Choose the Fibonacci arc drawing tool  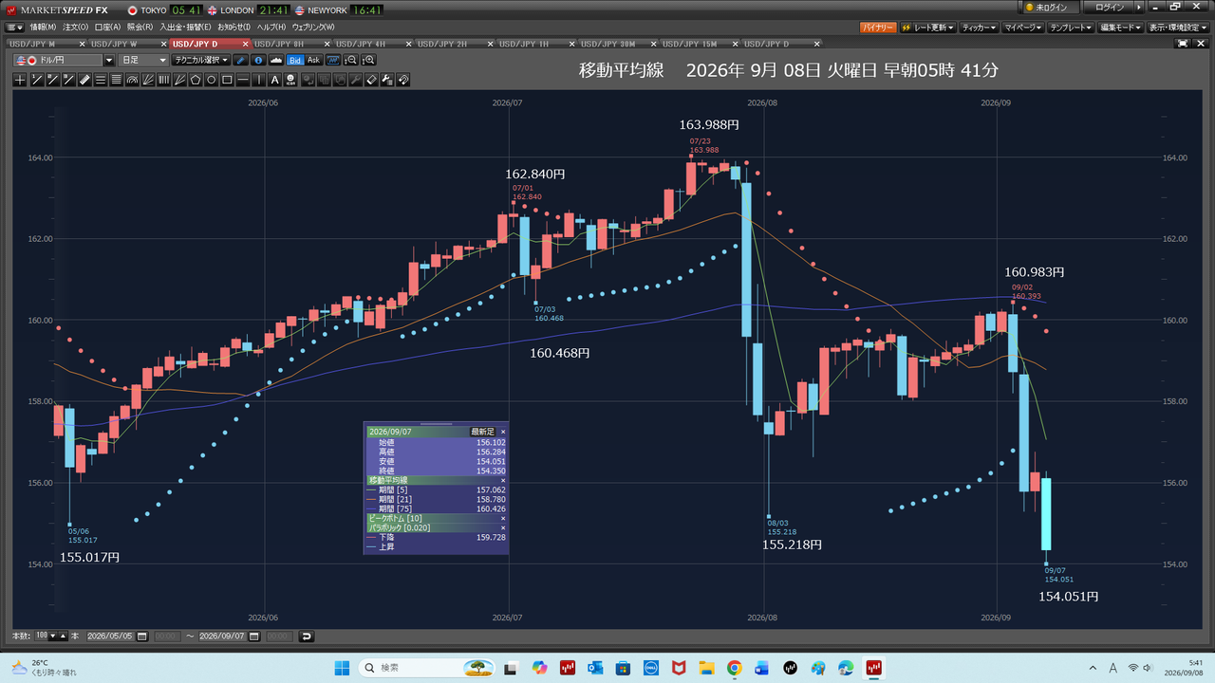click(x=132, y=80)
